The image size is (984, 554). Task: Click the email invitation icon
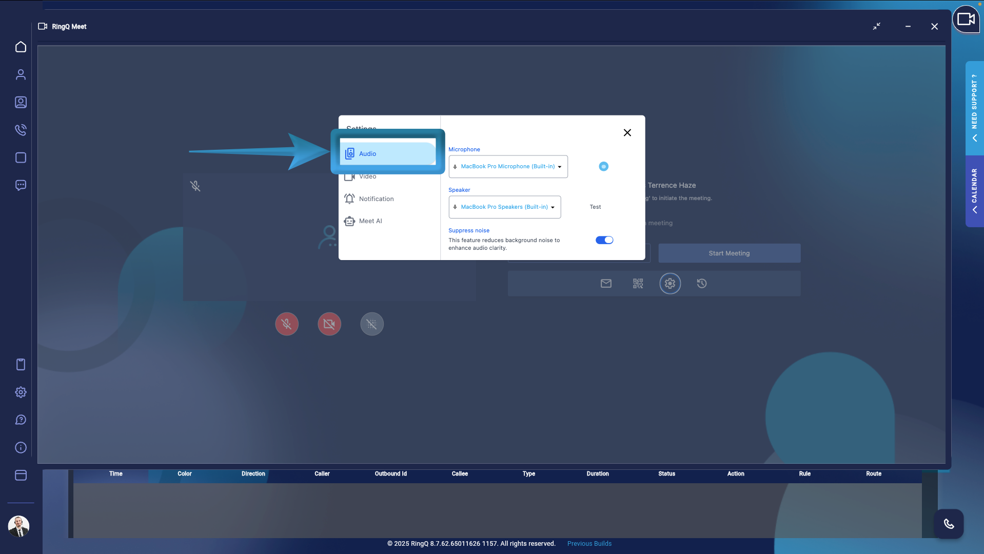[x=606, y=283]
